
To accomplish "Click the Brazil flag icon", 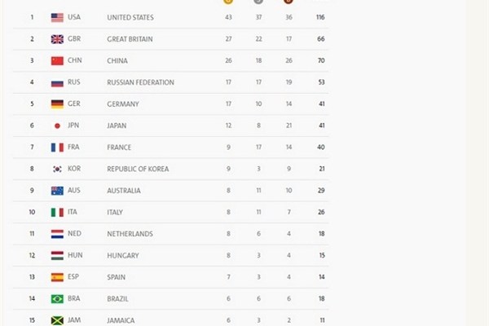I will click(57, 299).
